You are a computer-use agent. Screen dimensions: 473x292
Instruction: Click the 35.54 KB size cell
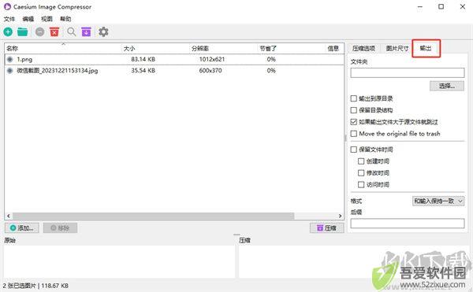[143, 70]
